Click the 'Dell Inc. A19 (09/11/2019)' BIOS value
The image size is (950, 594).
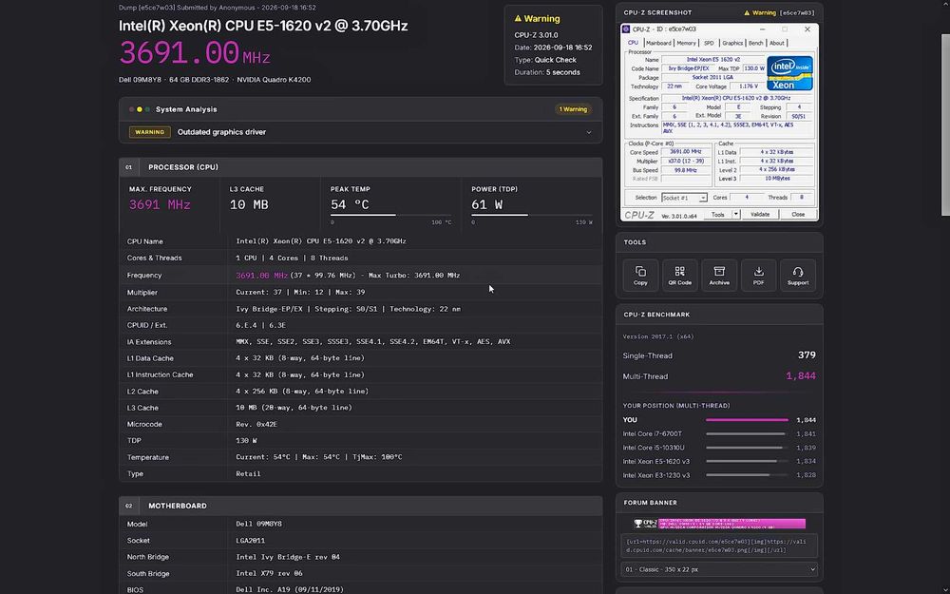pyautogui.click(x=290, y=590)
